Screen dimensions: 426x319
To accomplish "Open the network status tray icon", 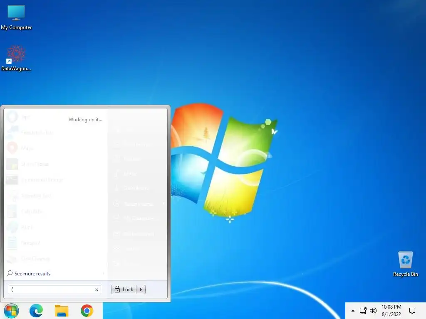I will [363, 311].
